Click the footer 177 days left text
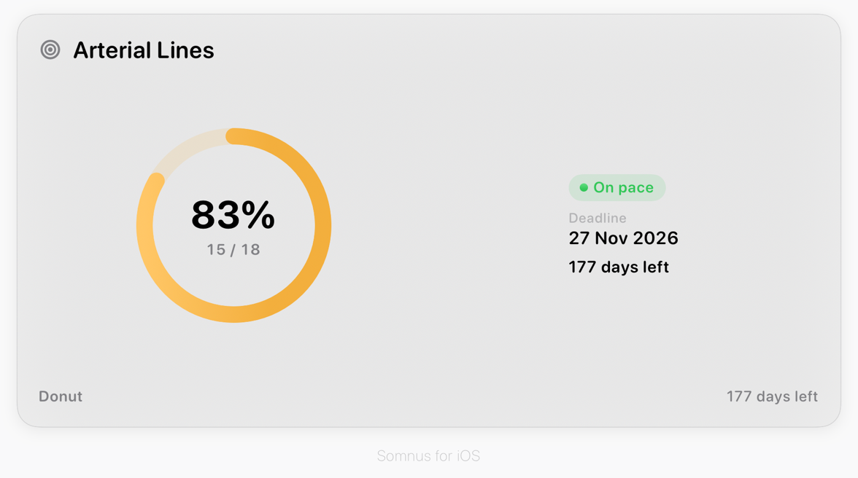 [x=772, y=396]
